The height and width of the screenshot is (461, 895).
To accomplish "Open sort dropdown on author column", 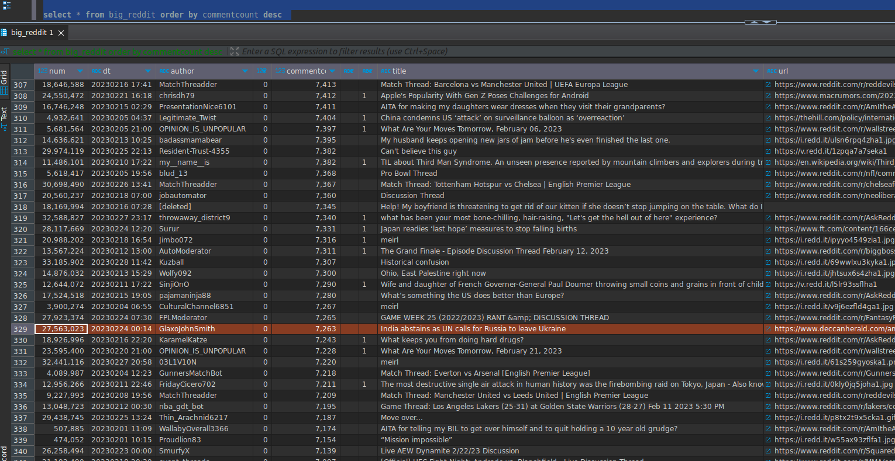I will pyautogui.click(x=245, y=71).
